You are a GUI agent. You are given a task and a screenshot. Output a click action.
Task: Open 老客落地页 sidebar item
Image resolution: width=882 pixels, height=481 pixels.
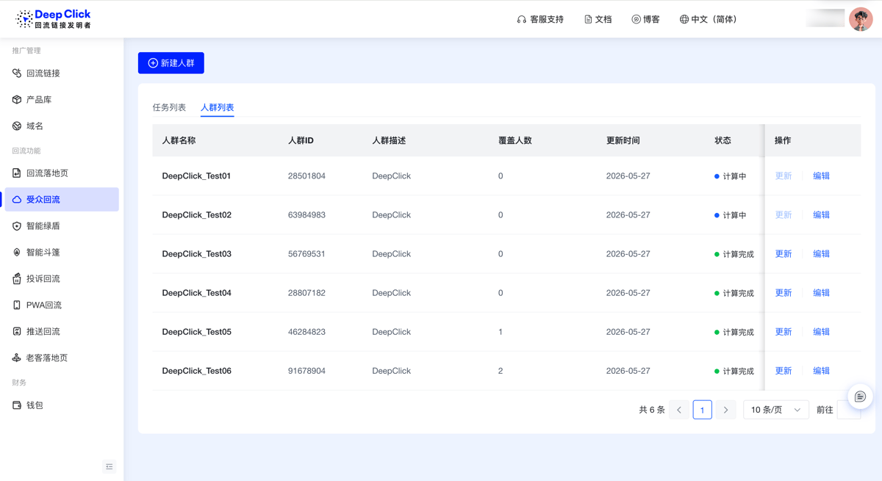pos(62,358)
